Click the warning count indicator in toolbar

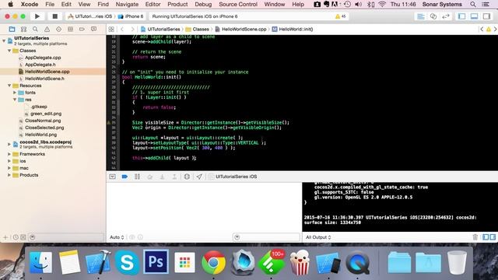coord(341,16)
